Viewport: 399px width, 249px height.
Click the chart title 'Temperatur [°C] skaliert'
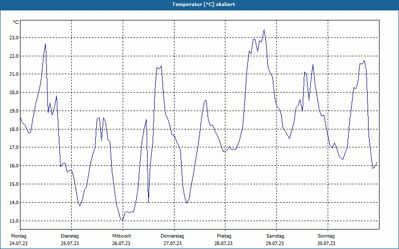point(203,4)
